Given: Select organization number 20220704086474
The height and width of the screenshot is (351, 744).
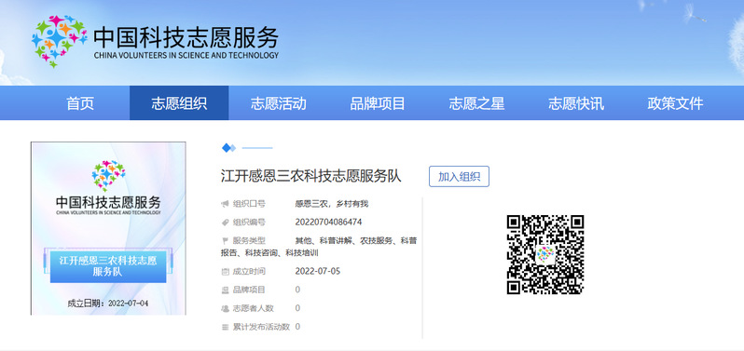Looking at the screenshot, I should click(328, 223).
